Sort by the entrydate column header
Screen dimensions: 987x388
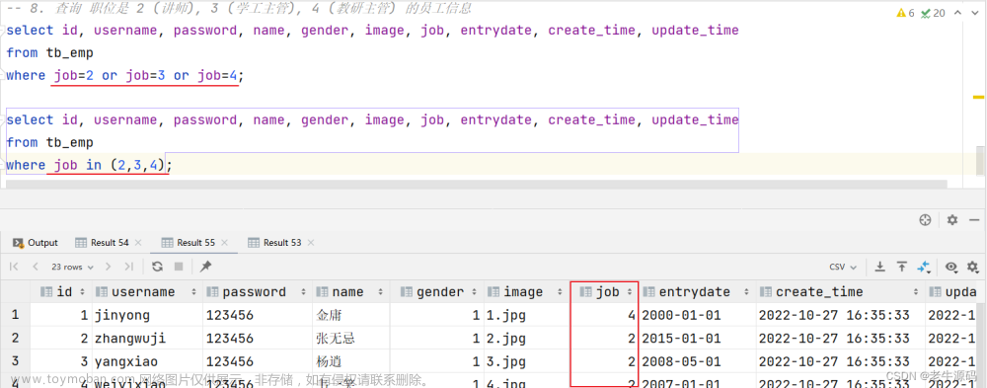(698, 291)
